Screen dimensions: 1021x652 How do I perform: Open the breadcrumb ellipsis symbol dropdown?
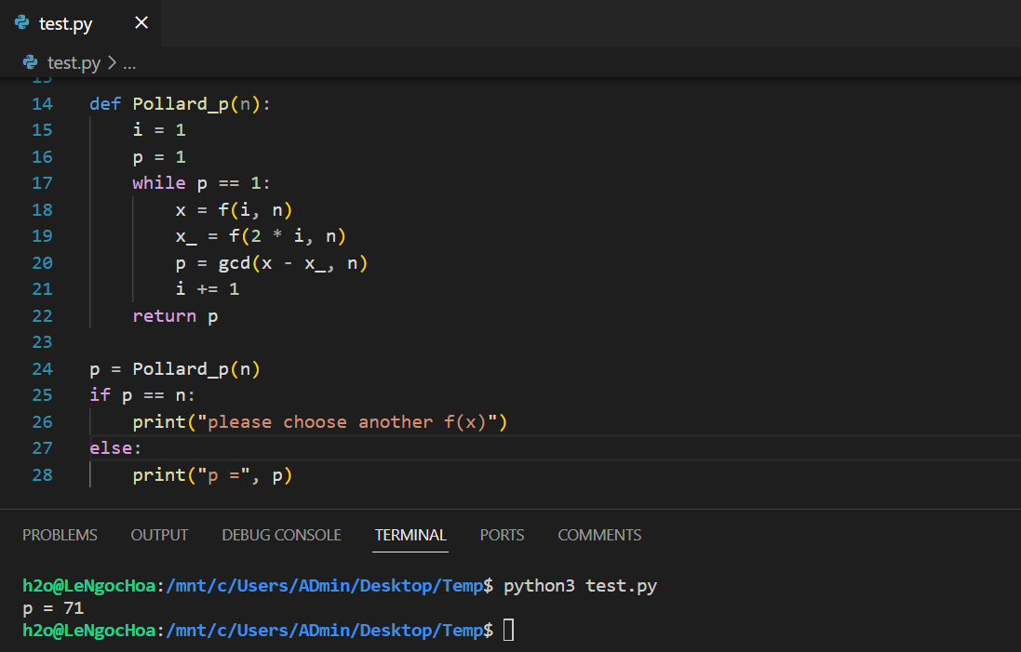[129, 63]
